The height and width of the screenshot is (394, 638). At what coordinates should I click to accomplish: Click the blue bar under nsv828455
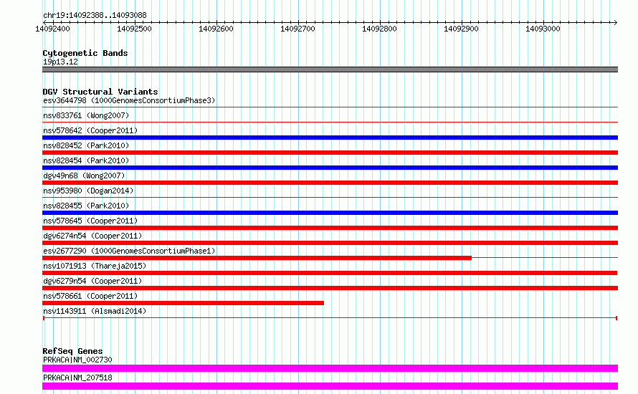(x=330, y=213)
